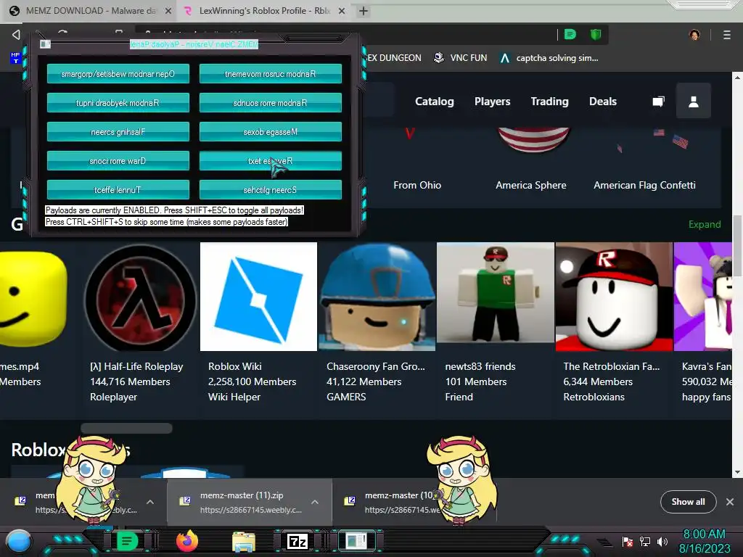The image size is (743, 557).
Task: Switch to LexWinning's Roblox Profile tab
Action: point(263,11)
